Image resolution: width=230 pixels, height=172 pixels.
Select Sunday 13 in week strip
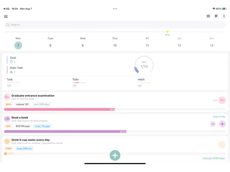tap(212, 45)
